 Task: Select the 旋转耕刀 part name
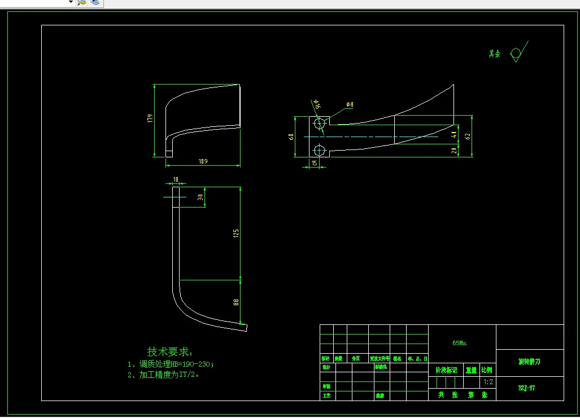(x=529, y=362)
